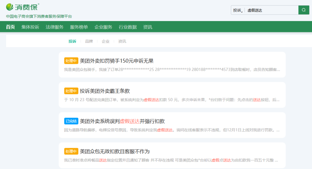Image resolution: width=312 pixels, height=169 pixels.
Task: Switch to the 企业 results tab
Action: [x=105, y=41]
